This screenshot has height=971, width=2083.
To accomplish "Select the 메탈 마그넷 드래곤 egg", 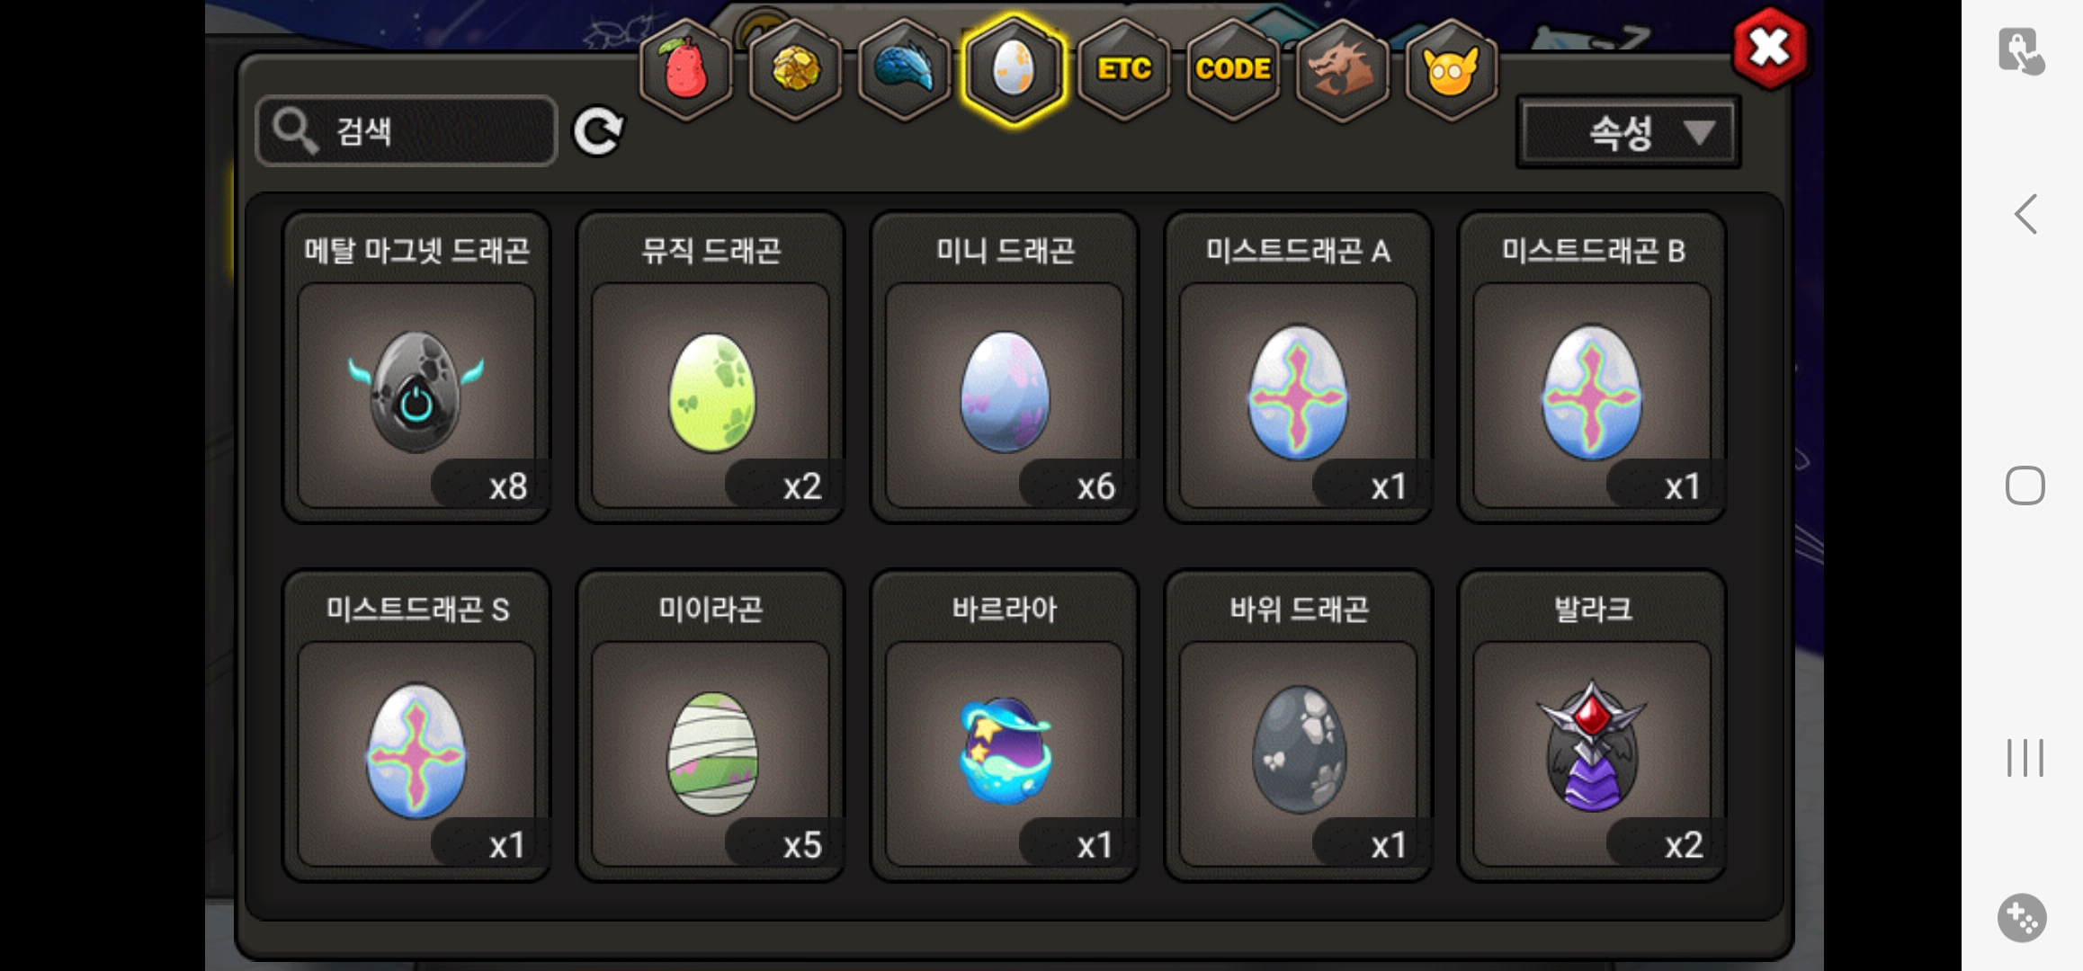I will 416,367.
